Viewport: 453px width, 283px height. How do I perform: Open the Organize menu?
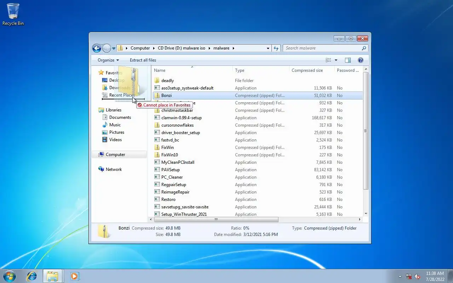pos(108,60)
